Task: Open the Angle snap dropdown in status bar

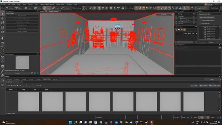Action: [219, 117]
